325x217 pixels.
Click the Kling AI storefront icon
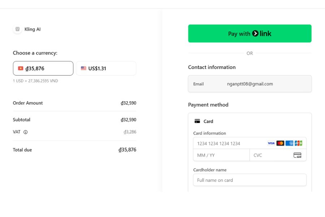[17, 29]
